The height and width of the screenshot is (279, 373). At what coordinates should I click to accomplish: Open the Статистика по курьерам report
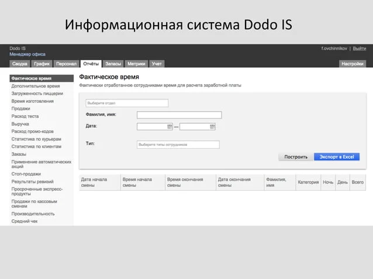point(36,139)
